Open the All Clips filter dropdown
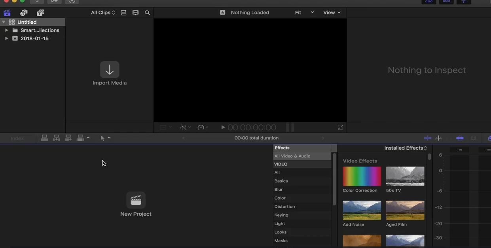491x248 pixels. [x=102, y=12]
